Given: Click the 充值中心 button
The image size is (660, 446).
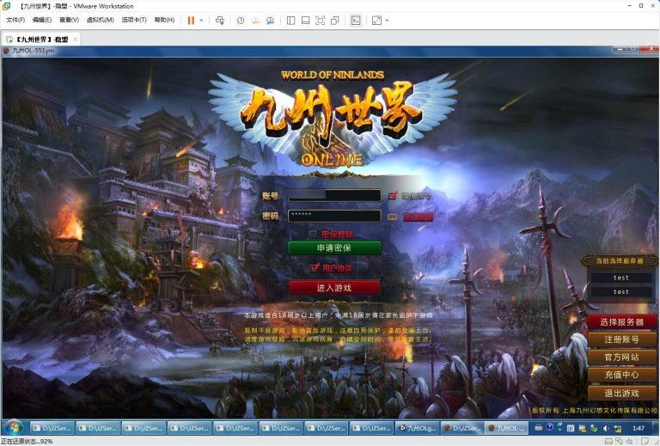Looking at the screenshot, I should 622,375.
